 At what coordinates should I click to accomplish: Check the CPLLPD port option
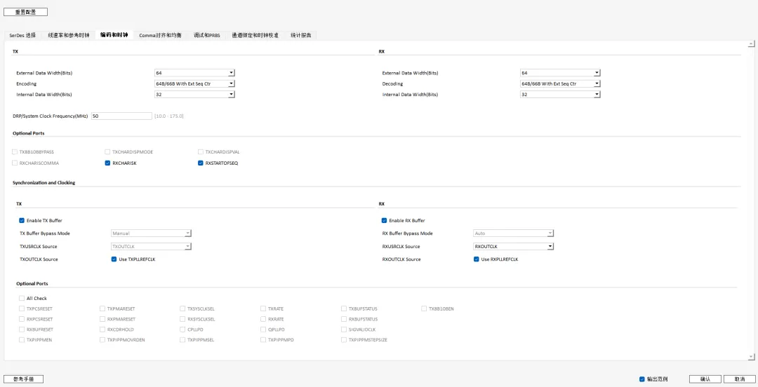tap(182, 330)
